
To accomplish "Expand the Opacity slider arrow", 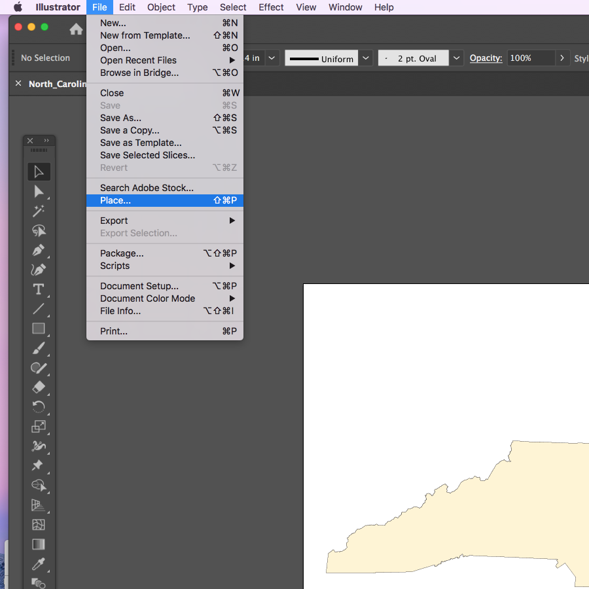I will [x=562, y=58].
